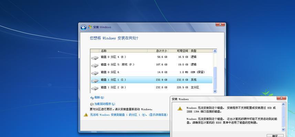The height and width of the screenshot is (137, 295).
Task: Go back with the round back arrow
Action: point(83,27)
